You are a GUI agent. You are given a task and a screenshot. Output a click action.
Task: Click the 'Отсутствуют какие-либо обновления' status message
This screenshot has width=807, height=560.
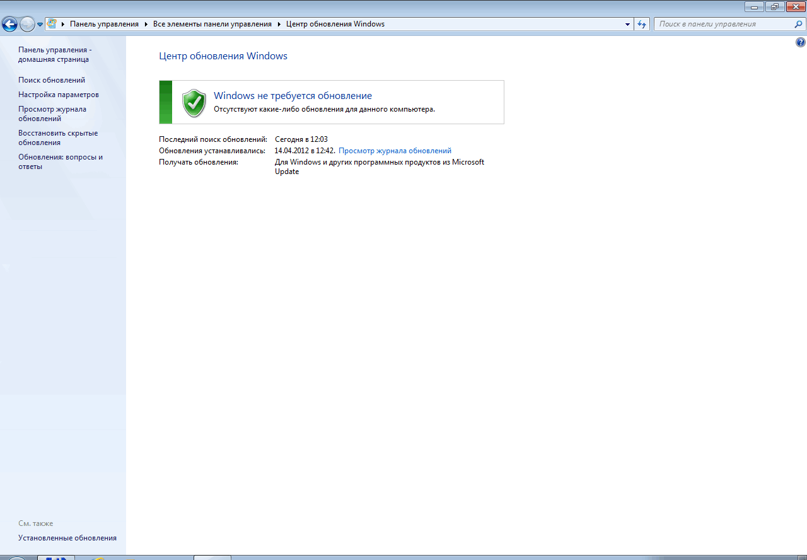pos(324,109)
